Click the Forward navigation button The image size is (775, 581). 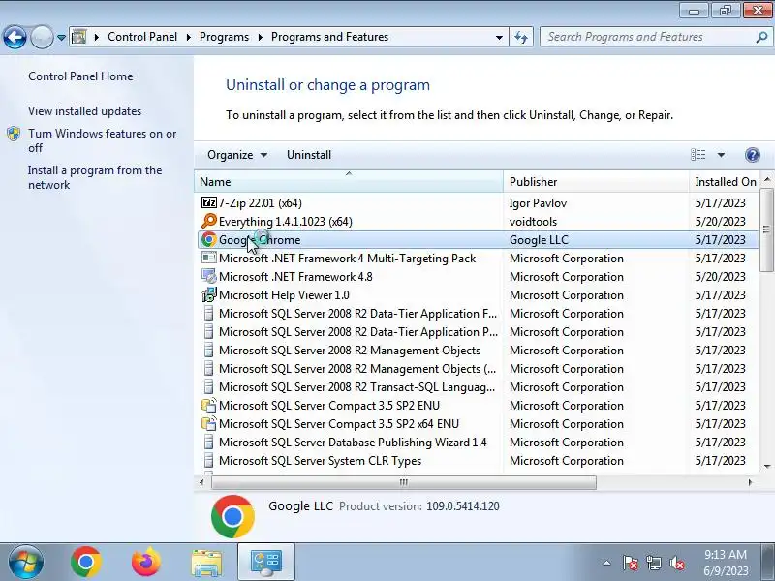[42, 37]
